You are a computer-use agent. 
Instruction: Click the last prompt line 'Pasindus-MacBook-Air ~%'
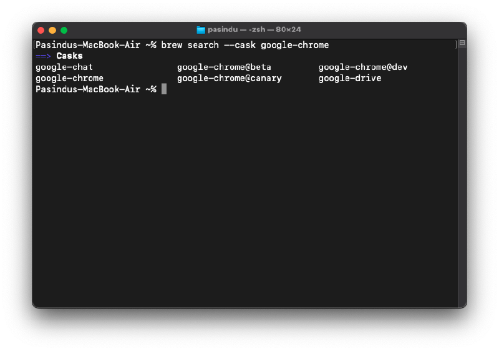[95, 89]
